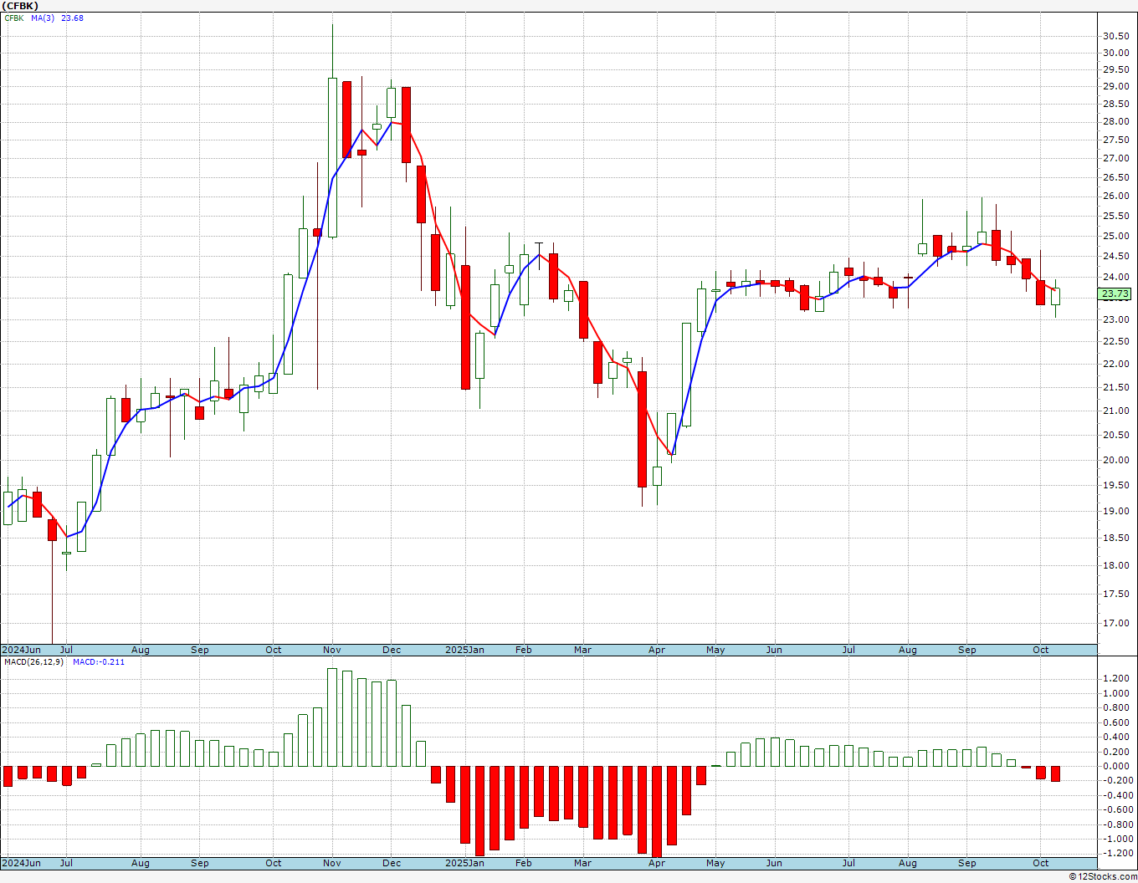Select the 20.00 price axis label
Viewport: 1138px width, 883px height.
click(1115, 460)
